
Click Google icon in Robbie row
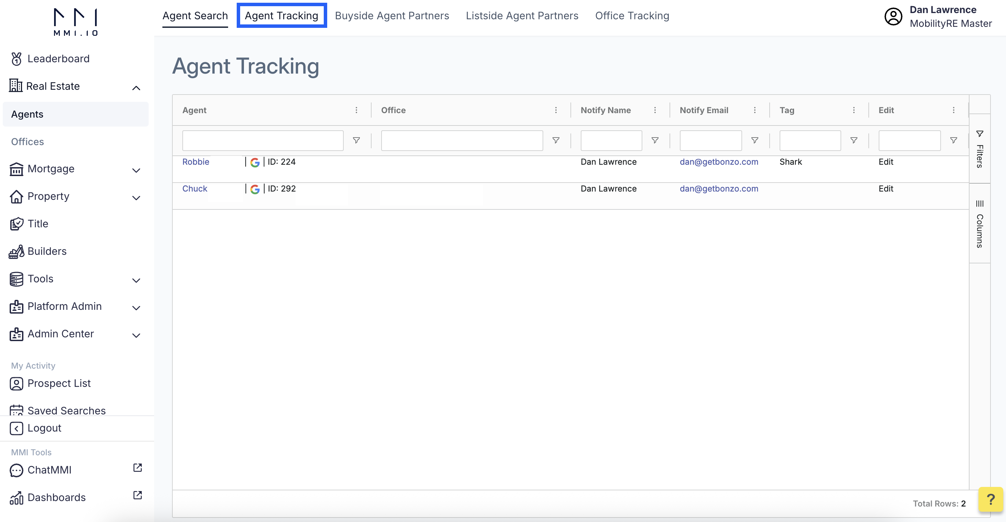(255, 162)
